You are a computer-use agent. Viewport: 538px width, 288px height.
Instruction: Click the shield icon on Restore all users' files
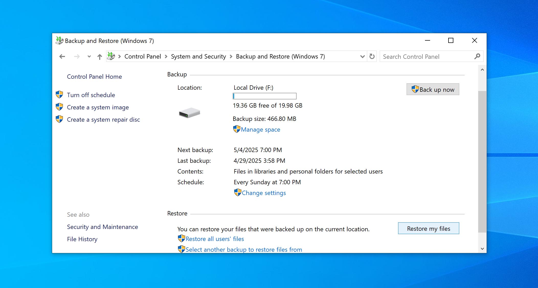(182, 238)
